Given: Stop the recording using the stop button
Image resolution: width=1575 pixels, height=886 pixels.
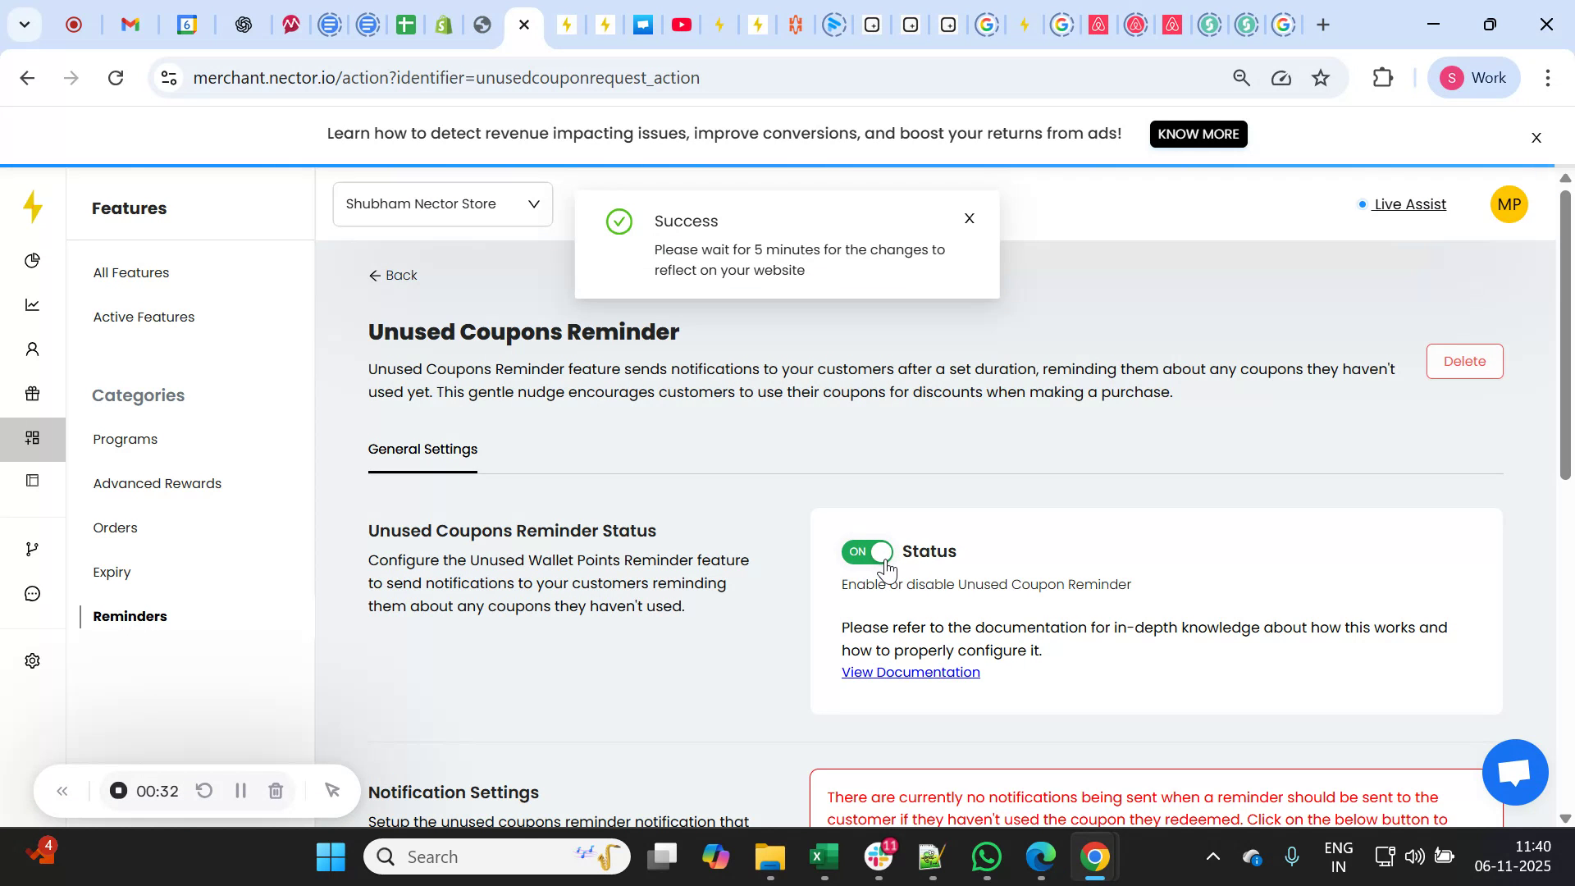Looking at the screenshot, I should [118, 791].
